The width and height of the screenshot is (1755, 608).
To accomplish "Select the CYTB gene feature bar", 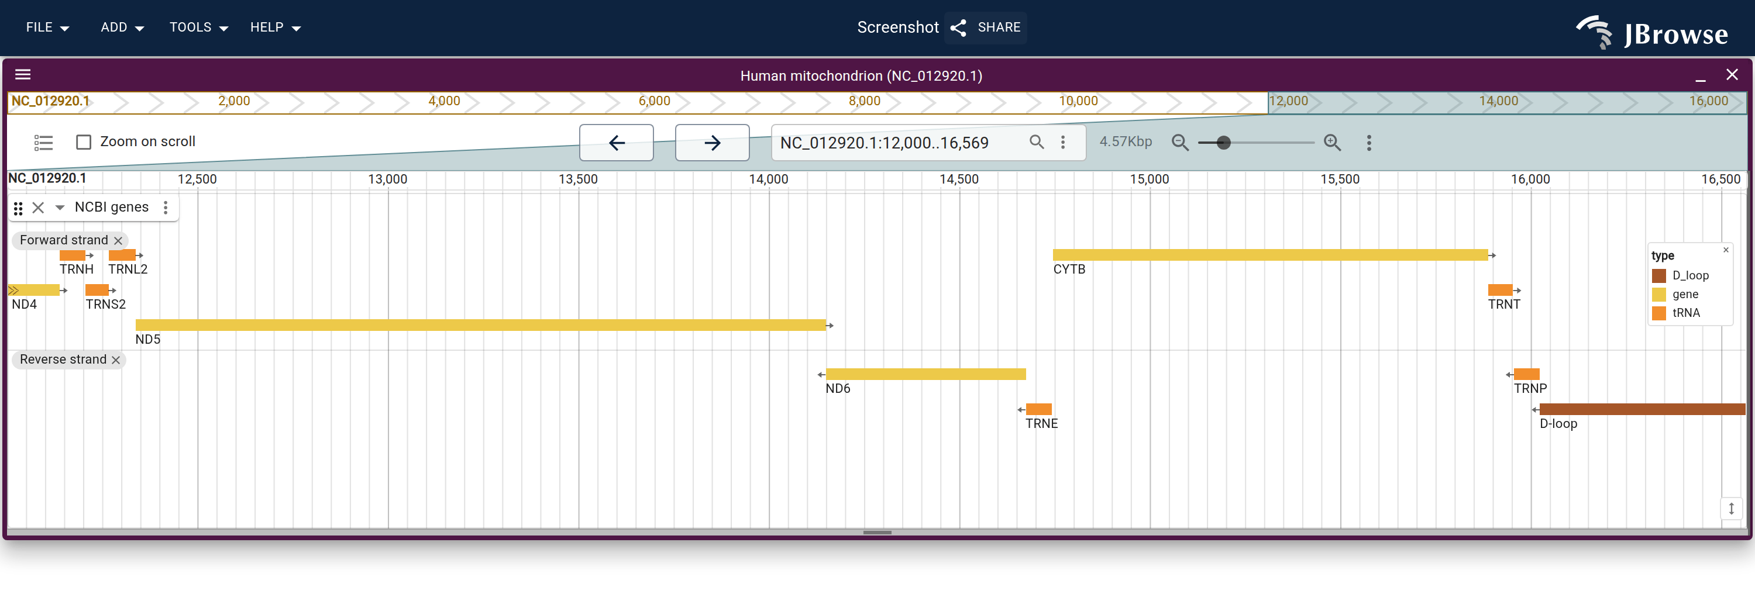I will tap(1270, 255).
